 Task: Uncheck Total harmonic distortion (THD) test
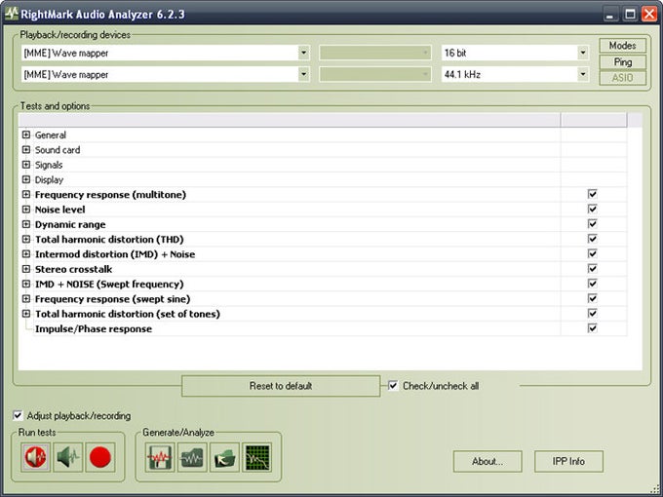coord(593,239)
